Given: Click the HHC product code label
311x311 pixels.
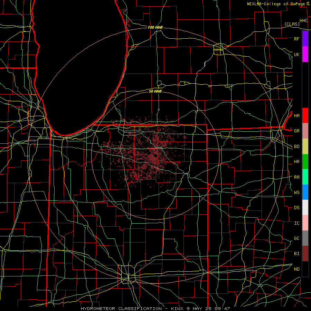Looking at the screenshot, I should (x=303, y=21).
